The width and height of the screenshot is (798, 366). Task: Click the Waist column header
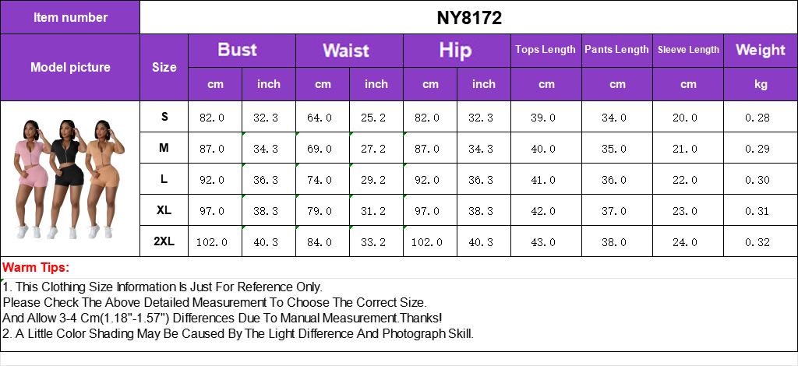(349, 51)
